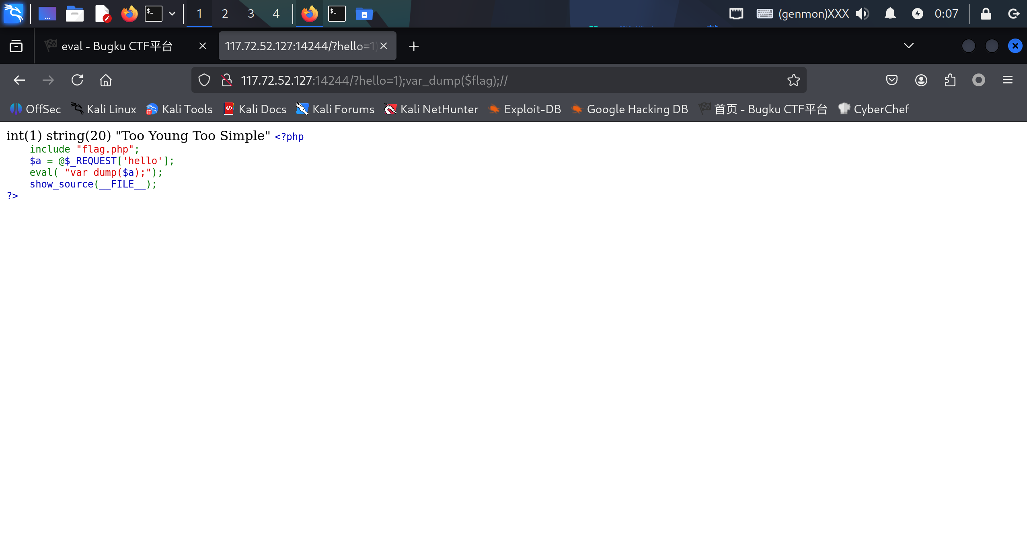Open the Firefox View recent browsing button
Screen dimensions: 1027x538
tap(16, 46)
